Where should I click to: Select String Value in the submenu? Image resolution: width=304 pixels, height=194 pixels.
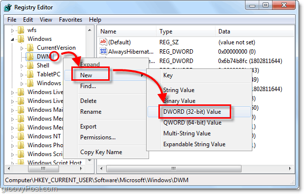tap(199, 90)
